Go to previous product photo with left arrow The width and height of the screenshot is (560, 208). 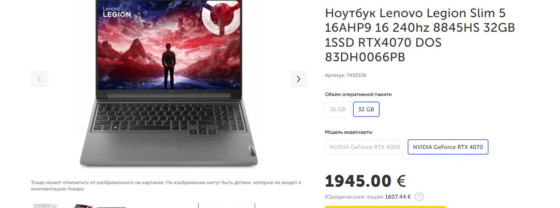click(x=39, y=79)
